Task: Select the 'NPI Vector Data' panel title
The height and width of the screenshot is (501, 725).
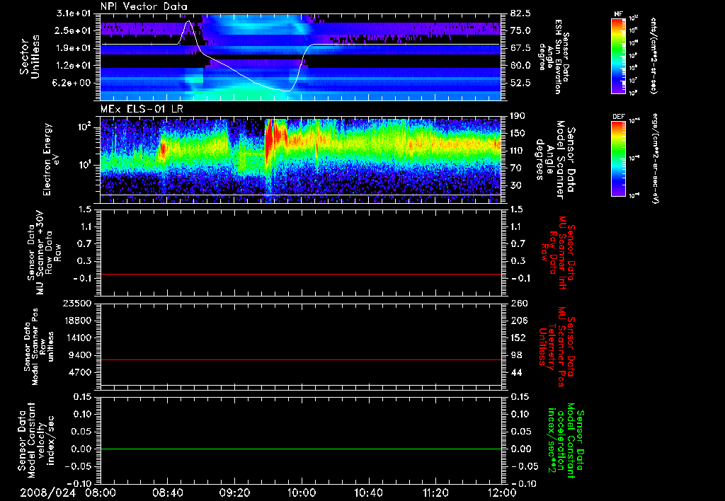Action: 144,6
